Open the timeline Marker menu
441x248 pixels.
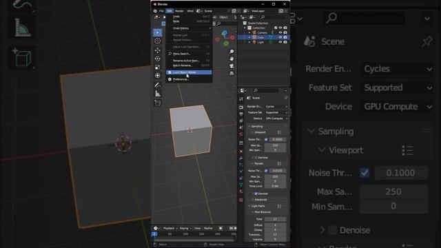pos(208,228)
